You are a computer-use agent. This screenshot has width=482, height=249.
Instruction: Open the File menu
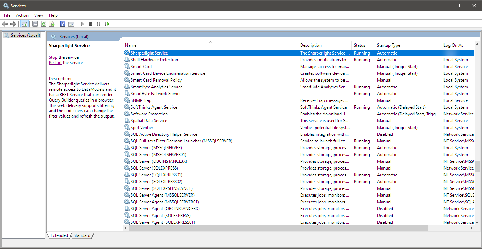tap(7, 15)
